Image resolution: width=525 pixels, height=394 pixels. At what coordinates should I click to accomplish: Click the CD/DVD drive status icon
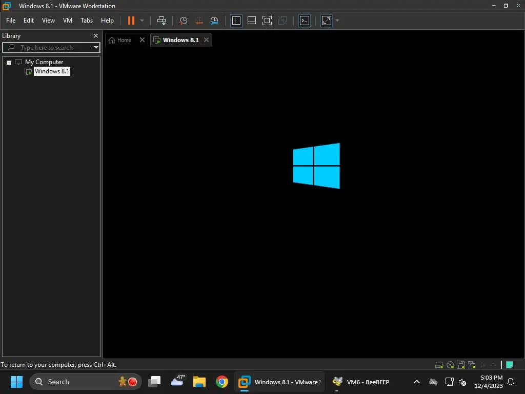point(450,365)
